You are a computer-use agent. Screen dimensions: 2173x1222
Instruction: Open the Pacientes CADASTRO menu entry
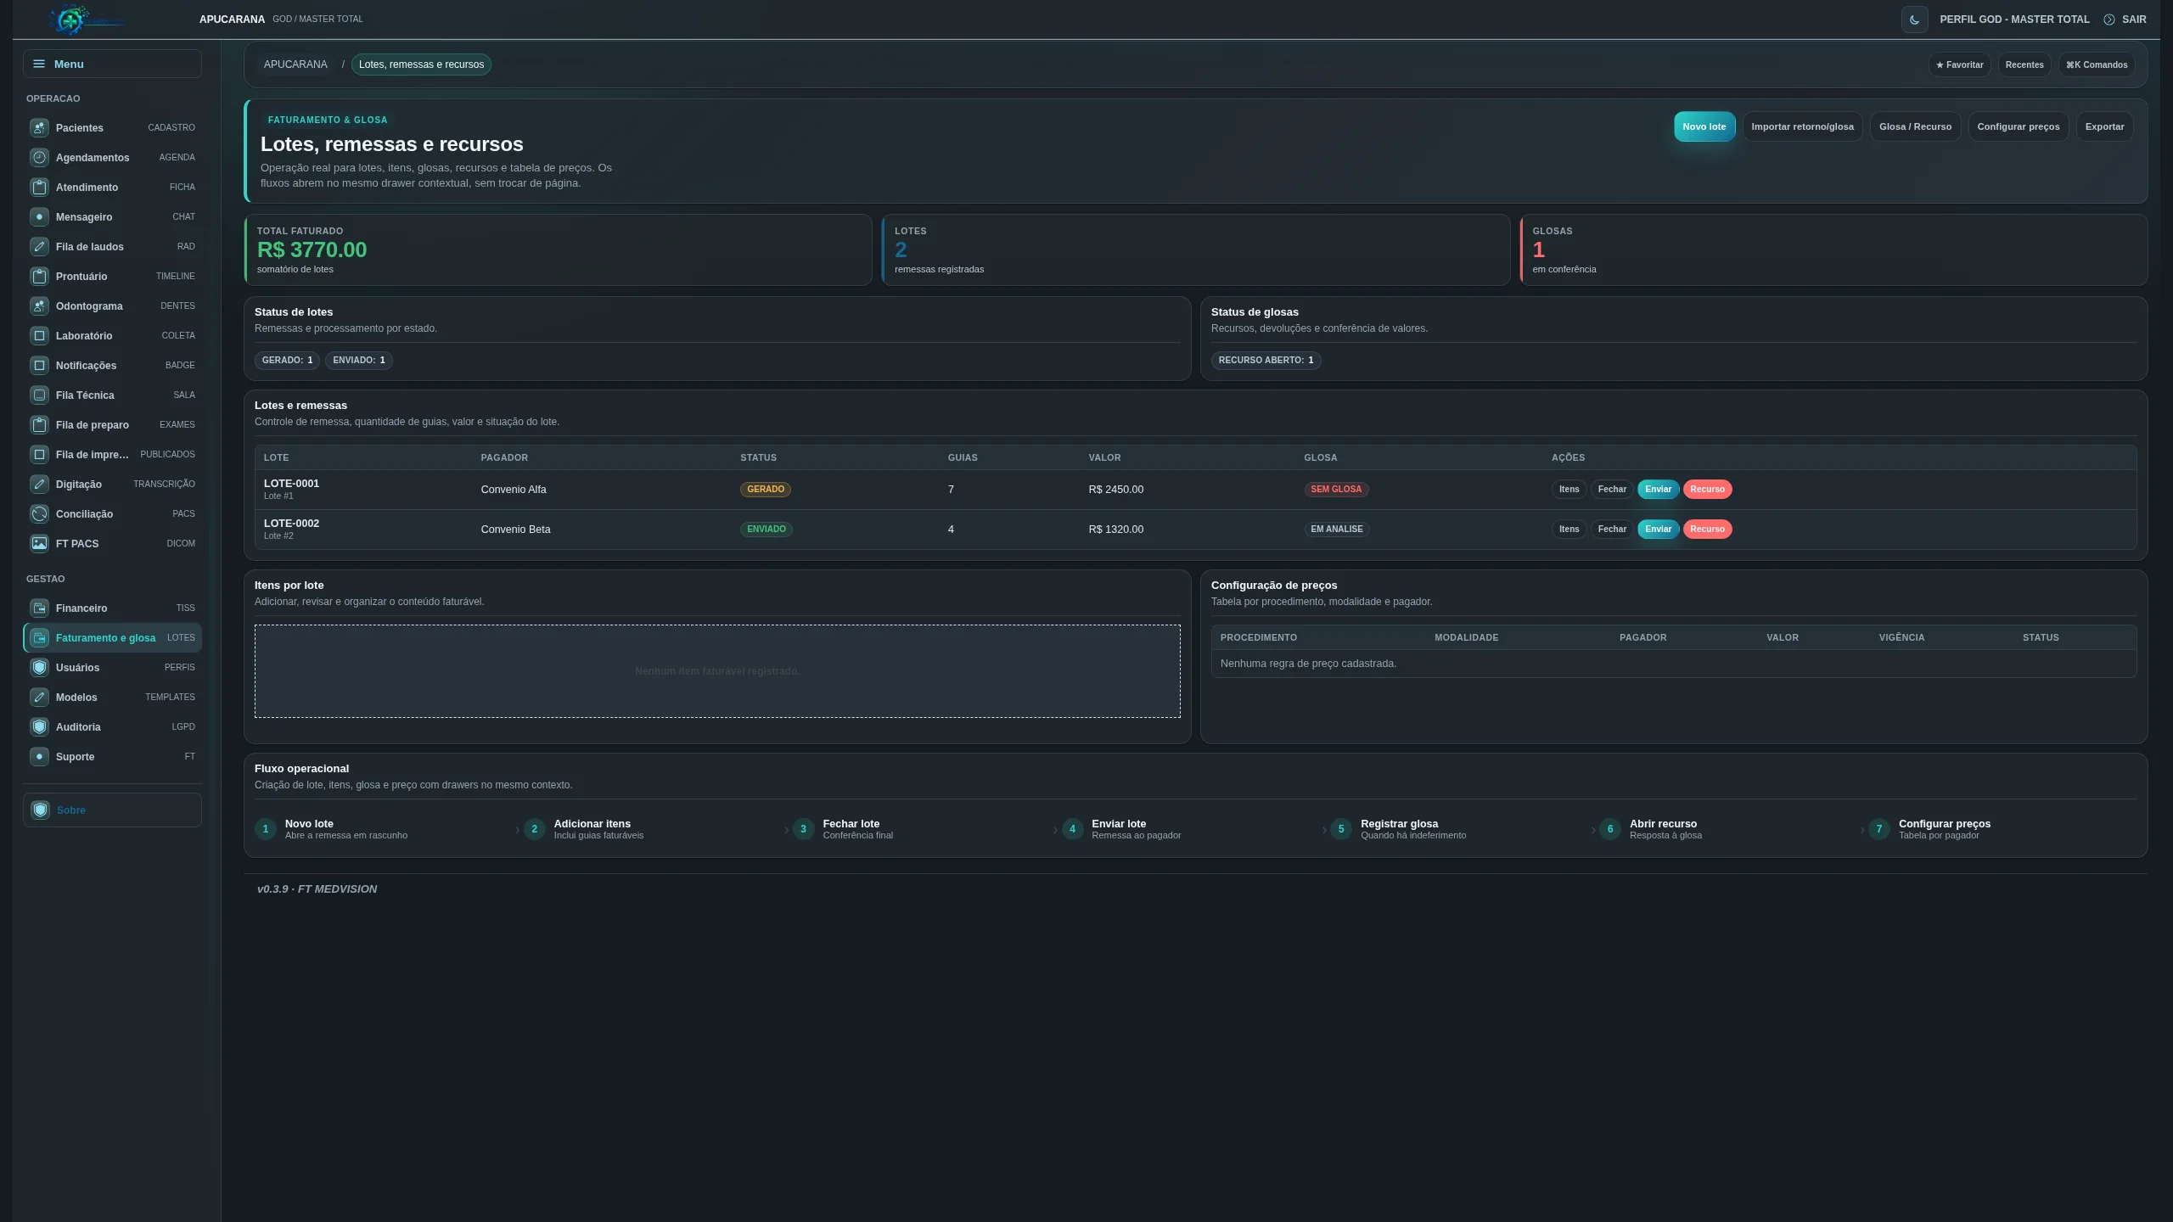tap(112, 128)
